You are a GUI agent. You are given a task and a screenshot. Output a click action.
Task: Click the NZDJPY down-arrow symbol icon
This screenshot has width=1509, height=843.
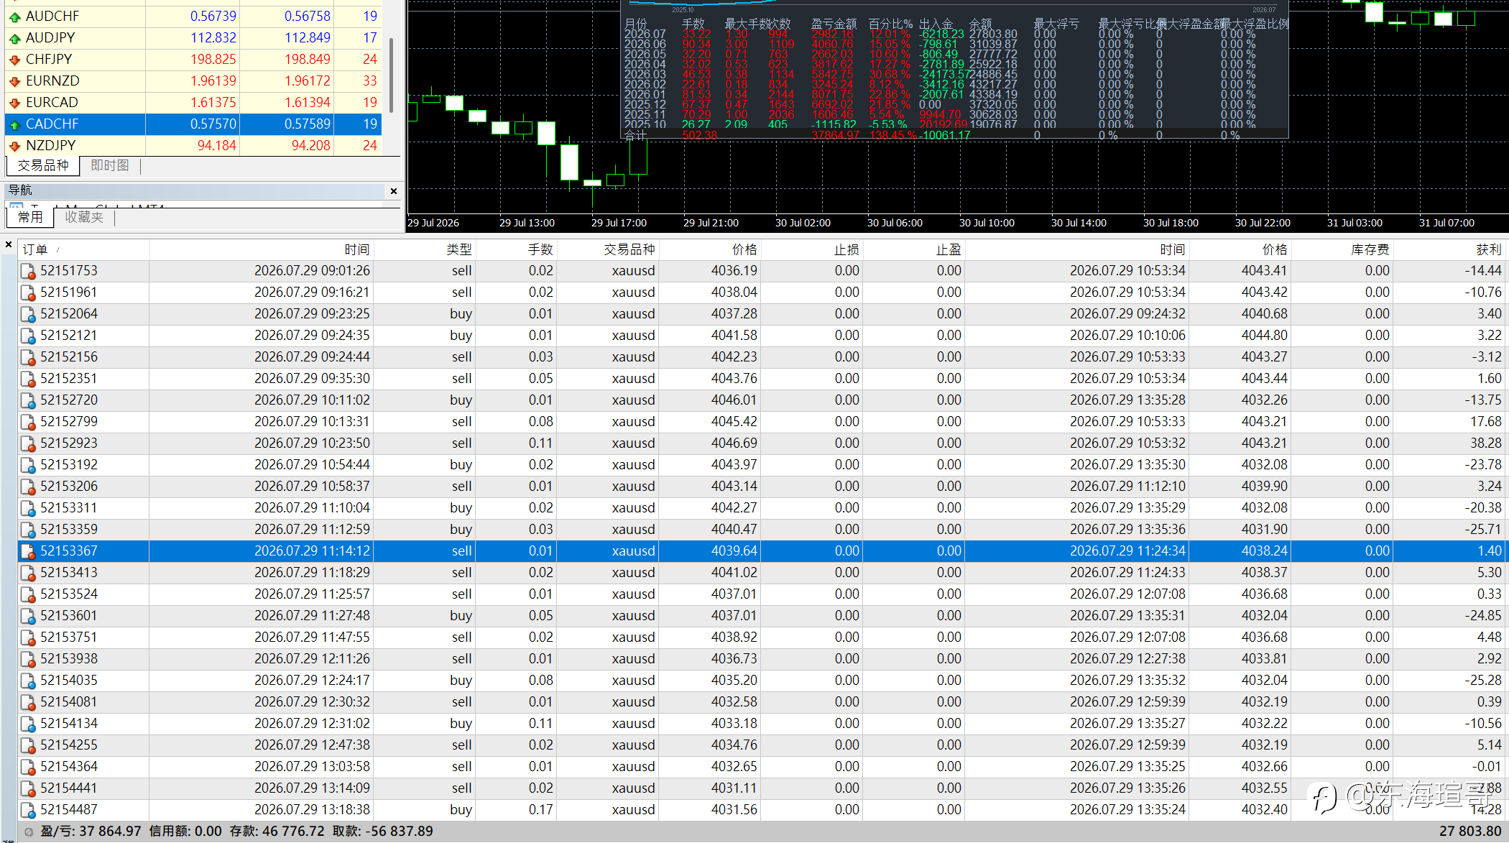point(14,146)
